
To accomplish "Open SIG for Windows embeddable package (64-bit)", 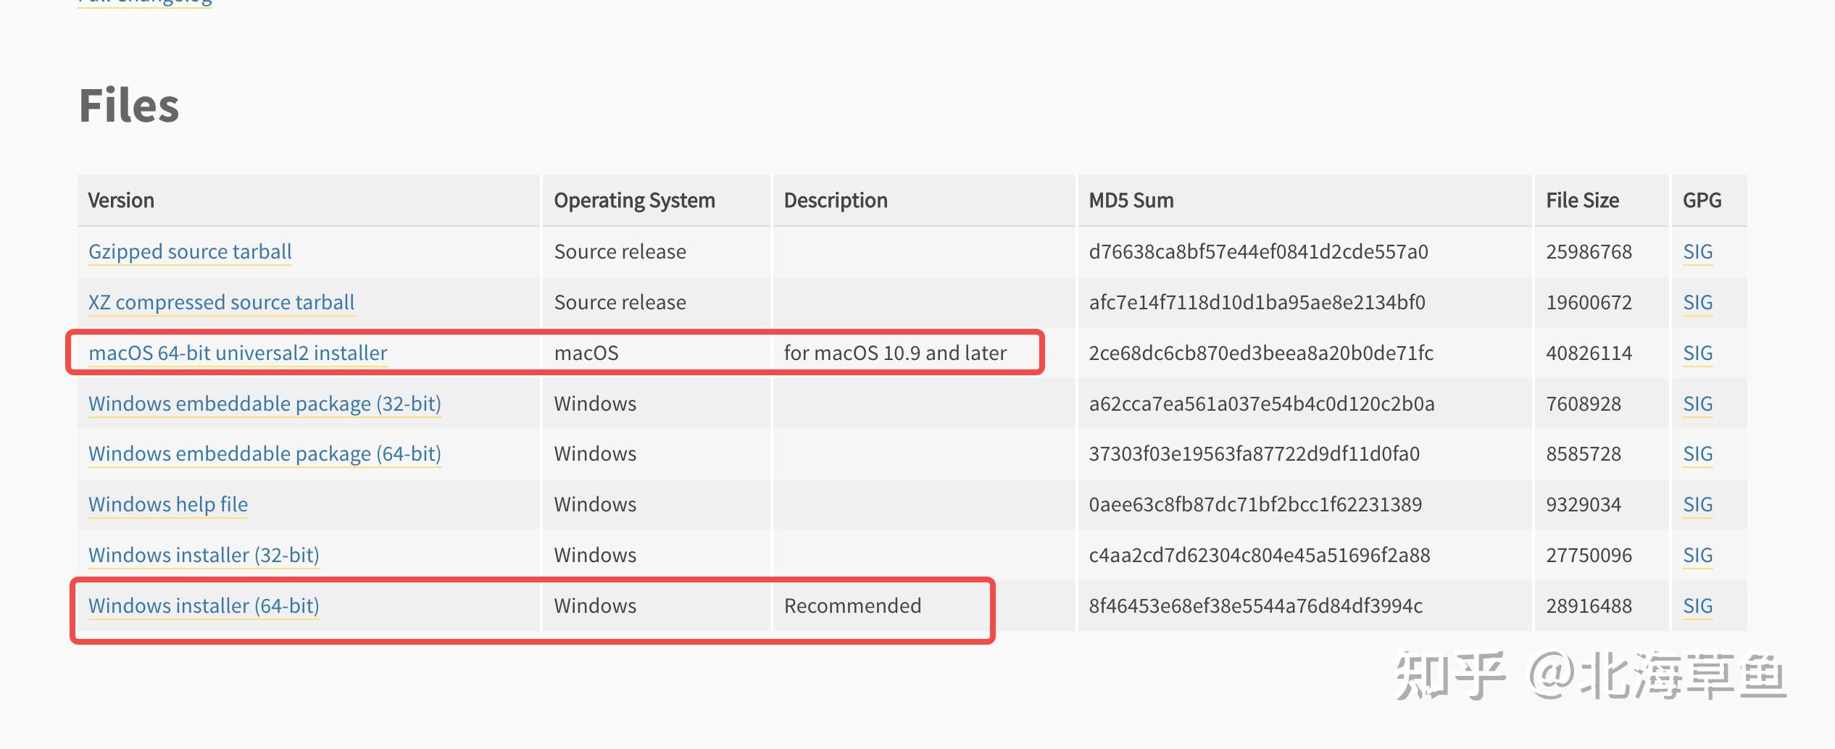I will (1697, 453).
